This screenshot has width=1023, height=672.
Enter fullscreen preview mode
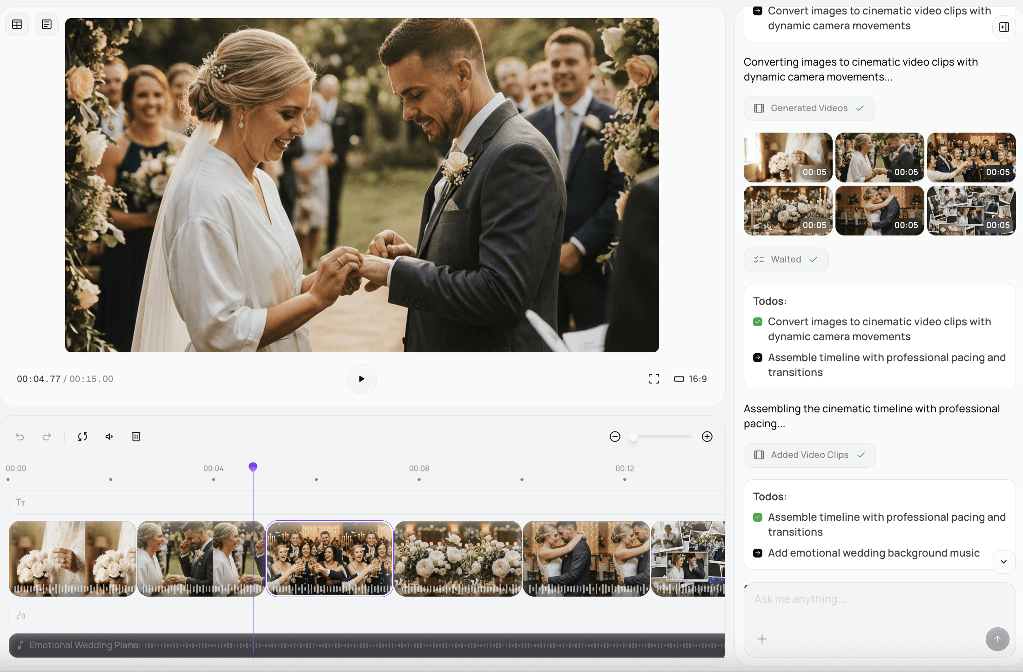coord(654,379)
